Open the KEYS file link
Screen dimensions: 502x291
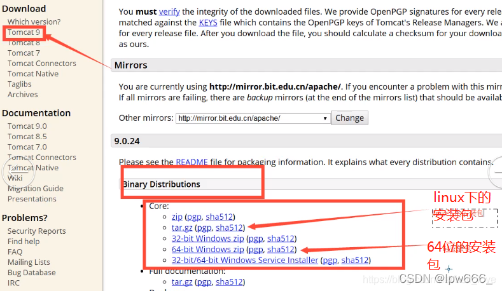208,23
